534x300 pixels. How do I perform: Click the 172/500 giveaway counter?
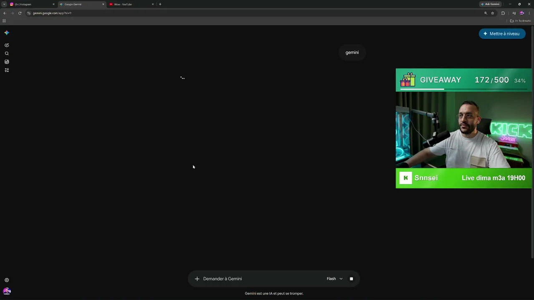(x=492, y=80)
